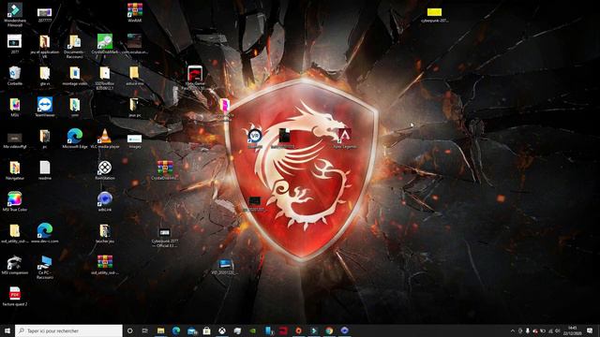Open the notification center

tap(590, 330)
